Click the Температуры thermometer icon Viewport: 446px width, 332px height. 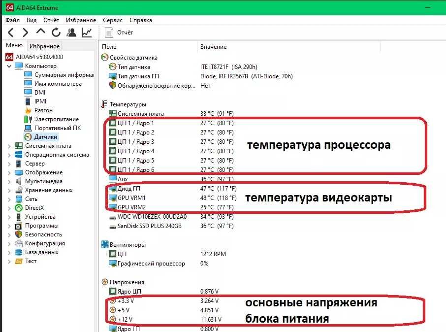(x=104, y=104)
